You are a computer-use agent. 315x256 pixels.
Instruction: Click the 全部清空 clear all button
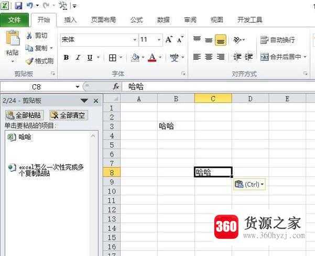tap(69, 115)
